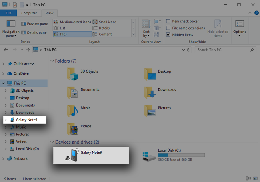Click the address bar showing This PC

click(109, 50)
